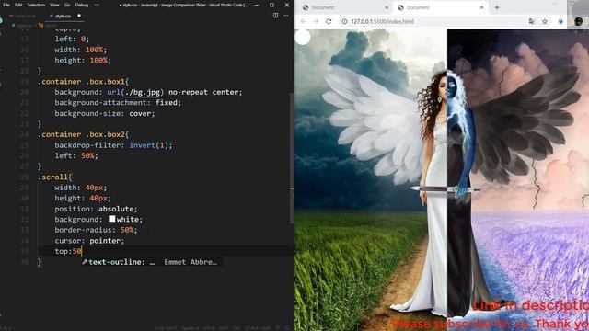
Task: Open the Selection menu
Action: (x=36, y=5)
